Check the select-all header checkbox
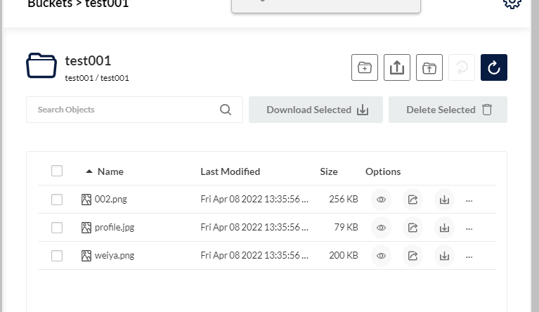The image size is (539, 312). click(x=57, y=171)
